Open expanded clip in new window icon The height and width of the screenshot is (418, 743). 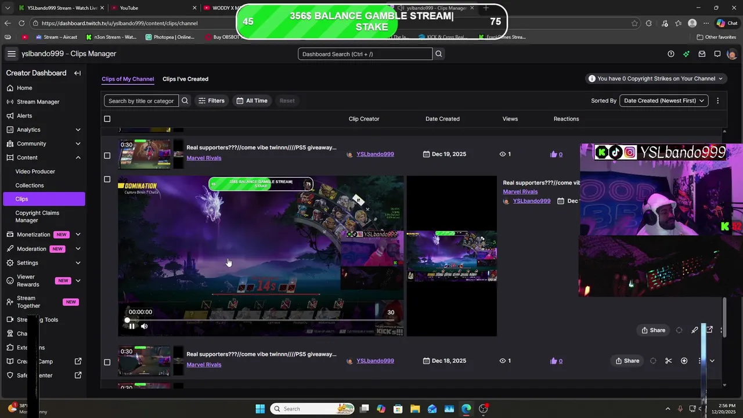pyautogui.click(x=709, y=330)
